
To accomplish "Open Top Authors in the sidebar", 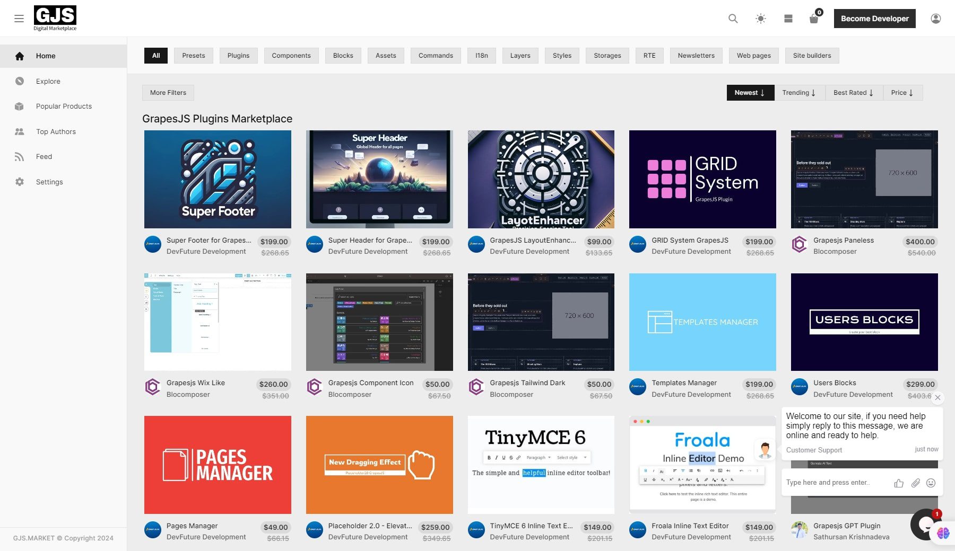I will pyautogui.click(x=56, y=131).
